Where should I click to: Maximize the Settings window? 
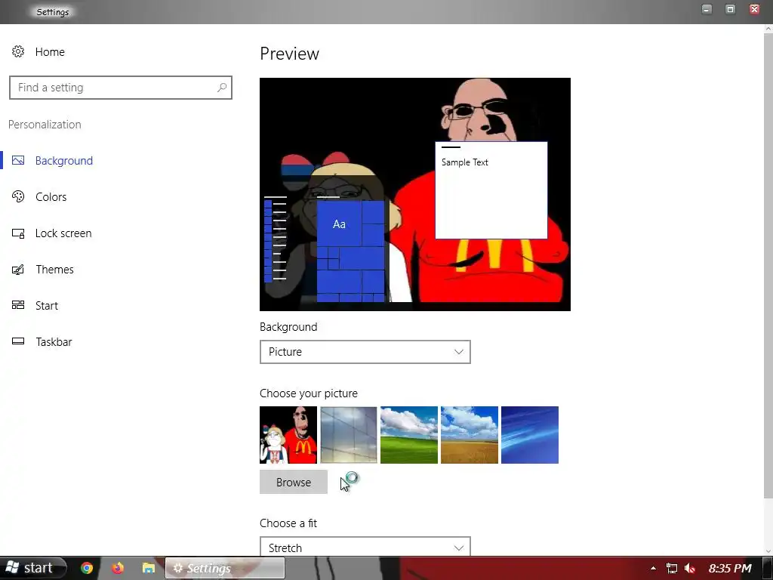[731, 9]
